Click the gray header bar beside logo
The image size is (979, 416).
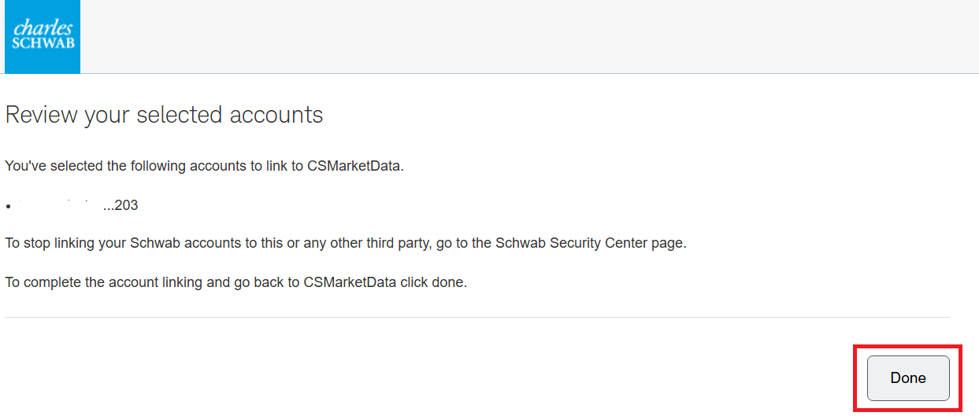(529, 37)
